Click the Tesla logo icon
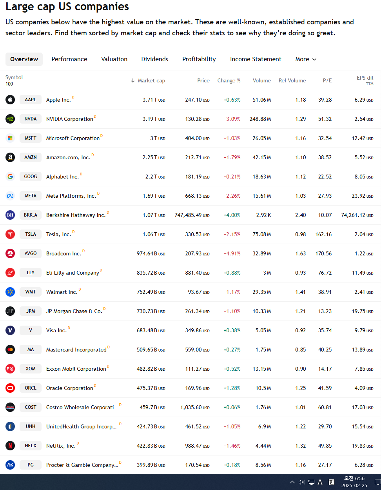This screenshot has height=490, width=381. point(10,234)
